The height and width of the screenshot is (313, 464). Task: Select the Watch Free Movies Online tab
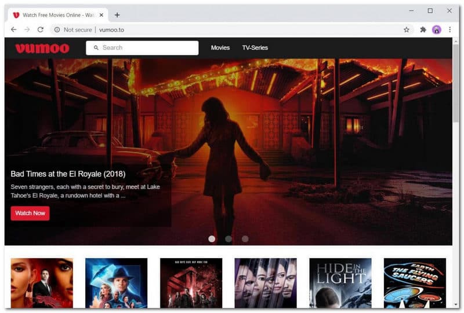pyautogui.click(x=58, y=15)
